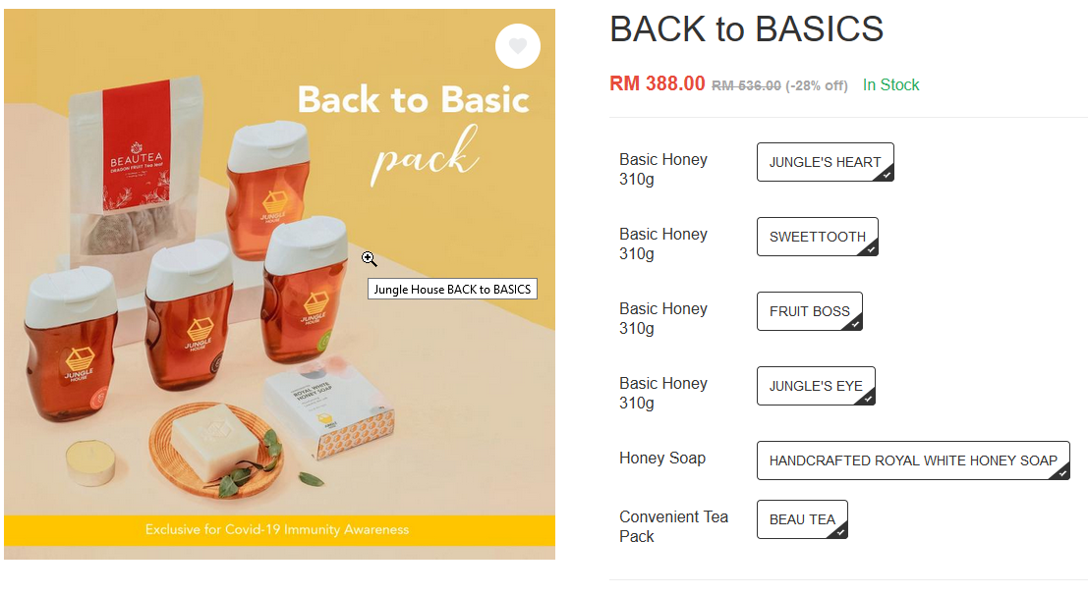This screenshot has width=1088, height=595.
Task: Click the checkmark corner on Honey Soap option
Action: [1062, 473]
